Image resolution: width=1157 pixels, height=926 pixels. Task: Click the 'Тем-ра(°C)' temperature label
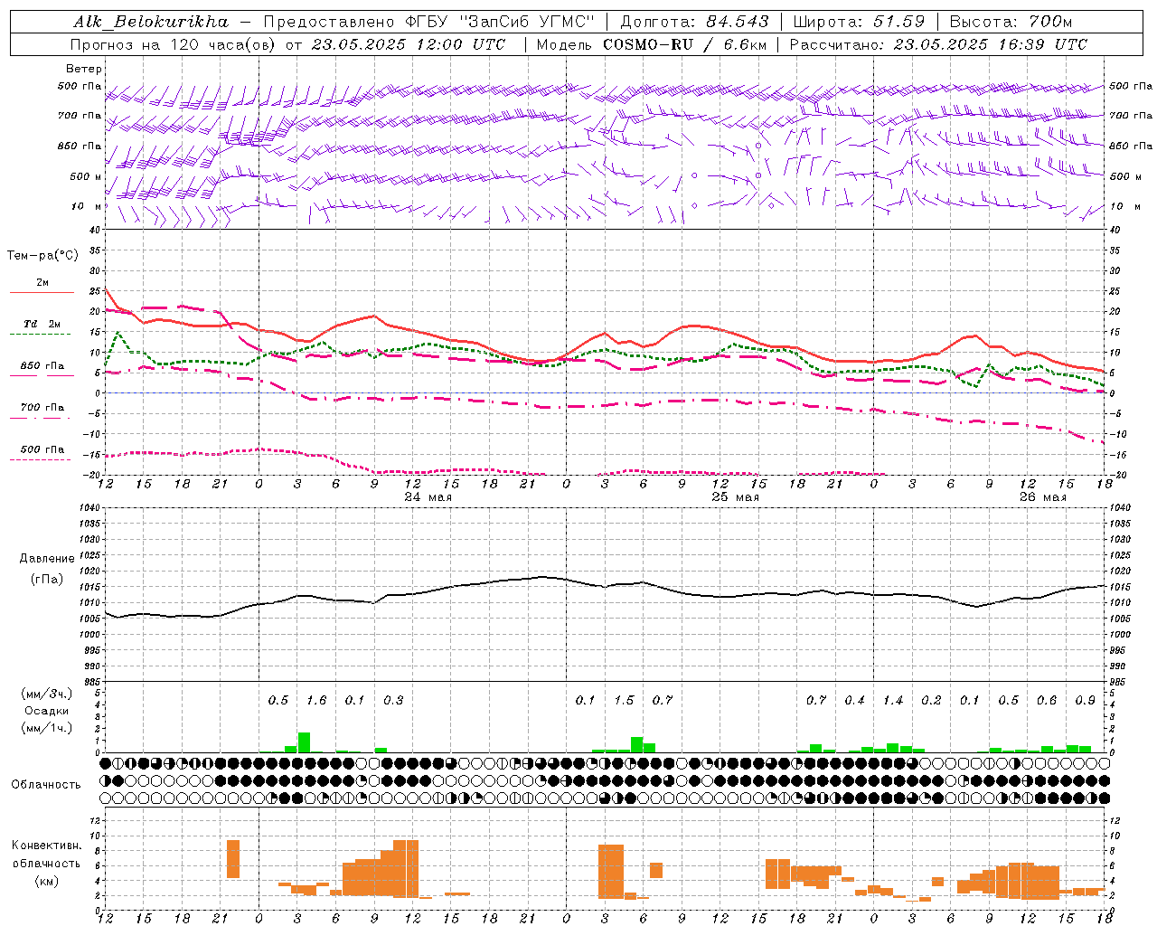43,256
